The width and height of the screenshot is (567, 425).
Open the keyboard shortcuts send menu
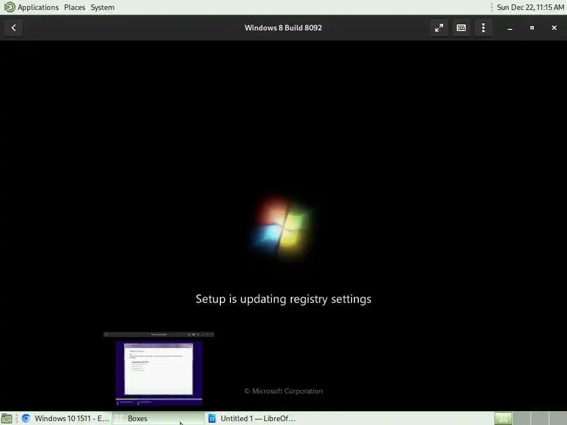pos(461,28)
